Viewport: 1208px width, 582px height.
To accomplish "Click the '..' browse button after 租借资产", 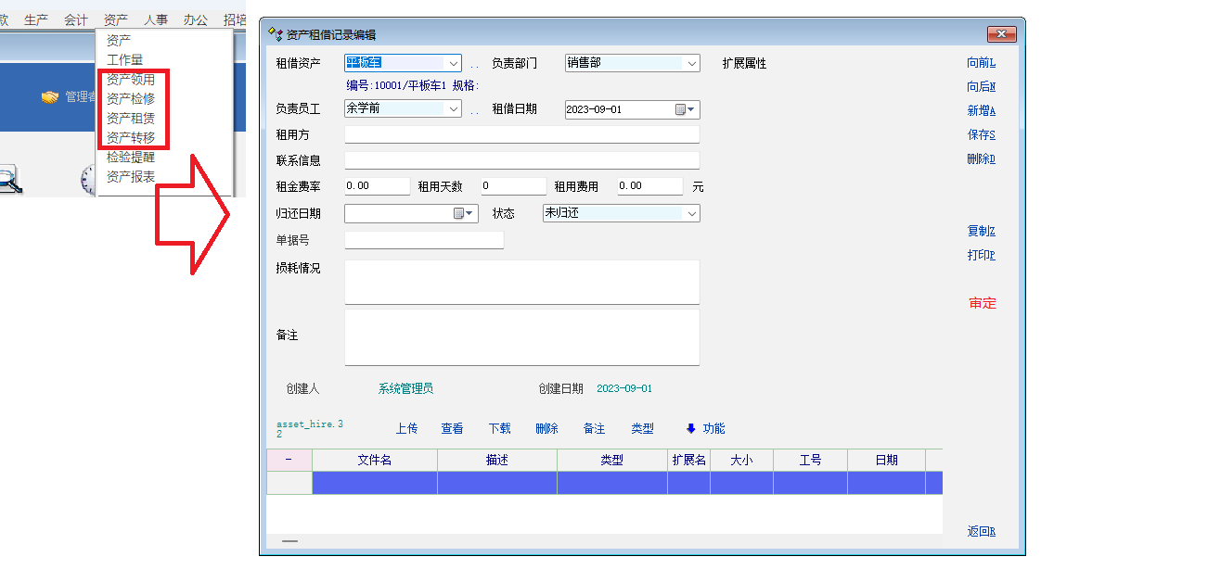I will click(x=474, y=64).
